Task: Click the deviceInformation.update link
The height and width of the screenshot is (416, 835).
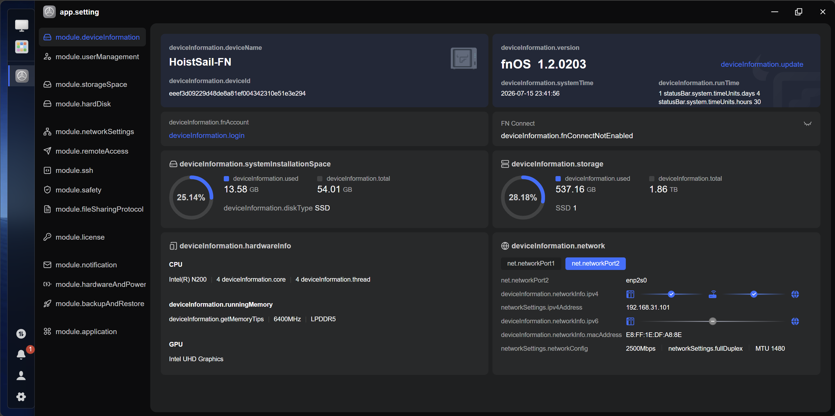Action: (x=762, y=64)
